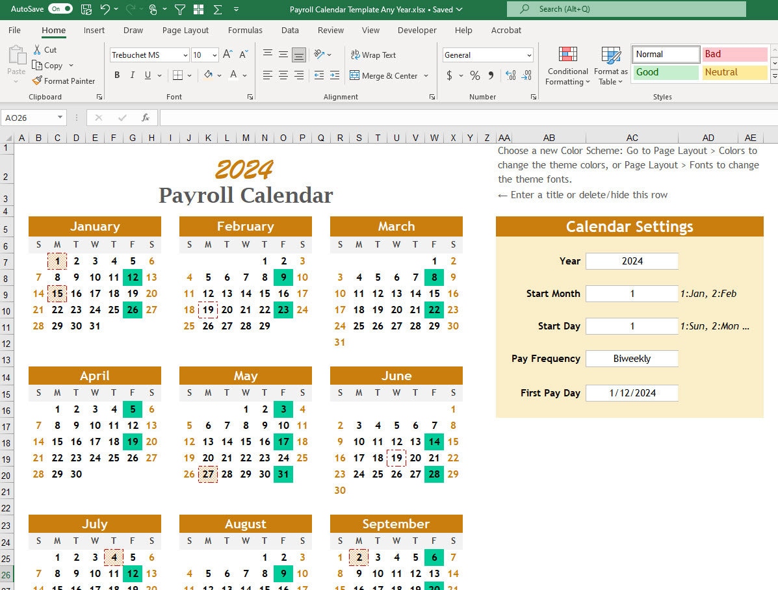Open Customize Quick Access Toolbar dropdown
Viewport: 778px width, 590px height.
click(x=236, y=9)
